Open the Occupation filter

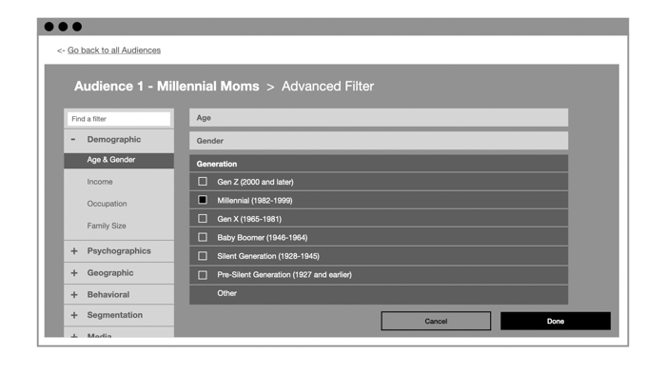[x=107, y=204]
